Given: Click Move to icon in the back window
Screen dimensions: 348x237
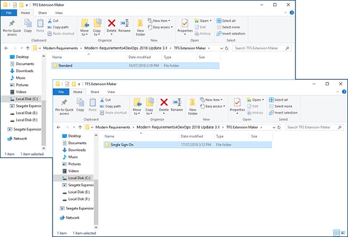Looking at the screenshot, I should click(x=85, y=26).
